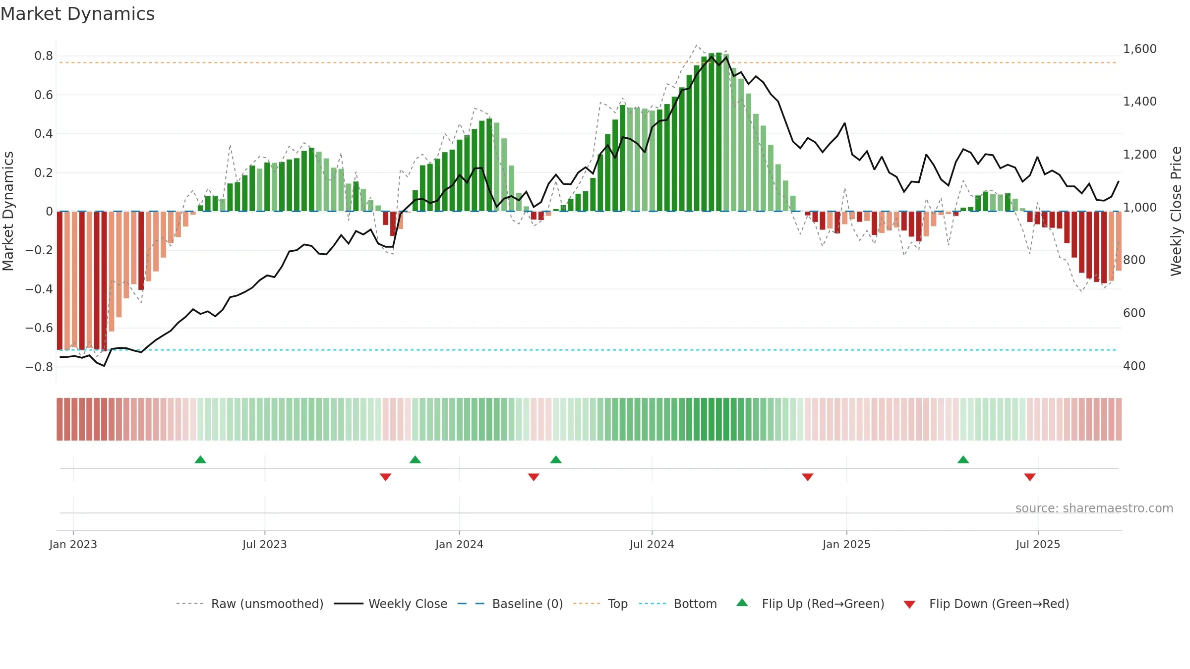Viewport: 1190px width, 669px height.
Task: Click the Jul 2024 x-axis label
Action: (652, 544)
